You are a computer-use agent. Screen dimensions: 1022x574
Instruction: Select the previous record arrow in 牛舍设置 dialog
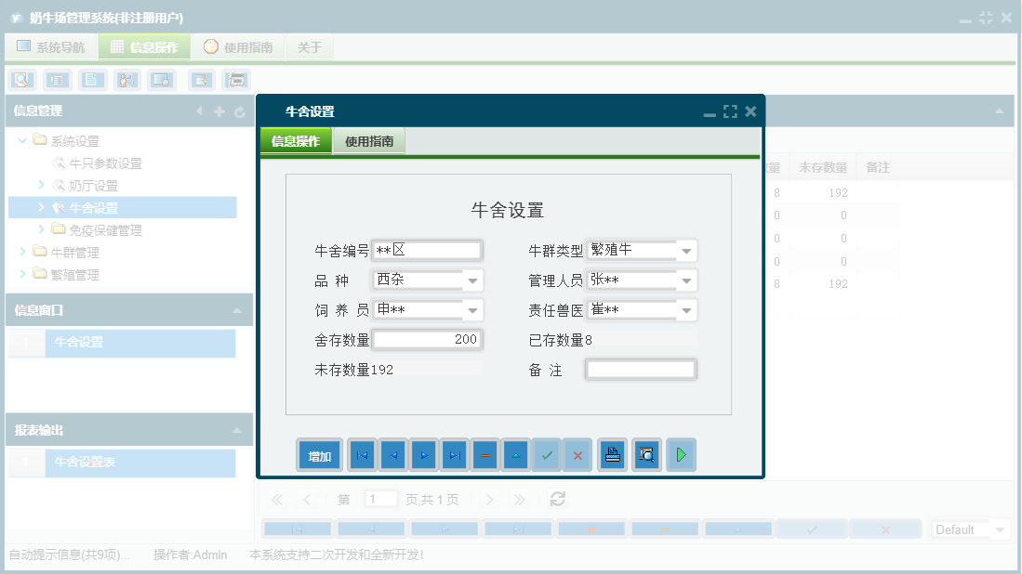click(x=392, y=454)
